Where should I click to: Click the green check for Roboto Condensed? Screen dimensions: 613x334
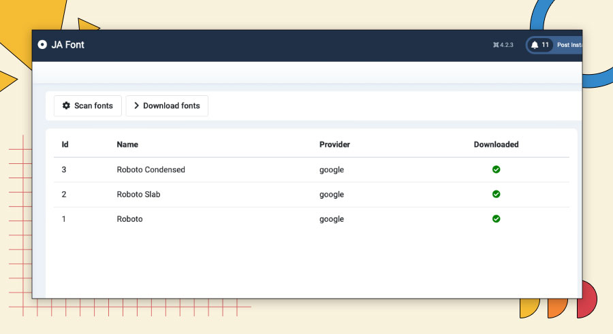496,169
